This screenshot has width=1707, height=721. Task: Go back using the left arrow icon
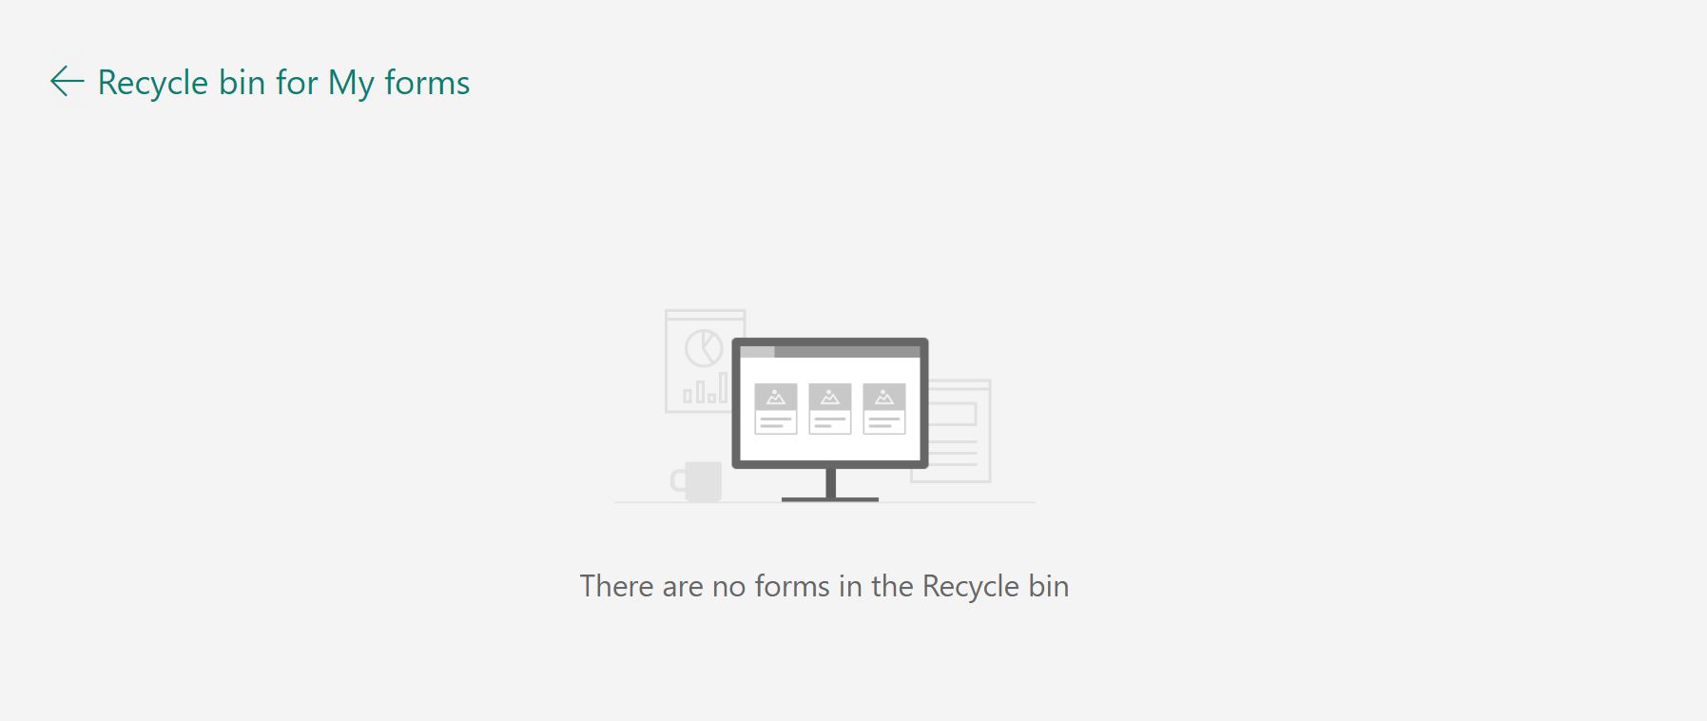[x=67, y=82]
